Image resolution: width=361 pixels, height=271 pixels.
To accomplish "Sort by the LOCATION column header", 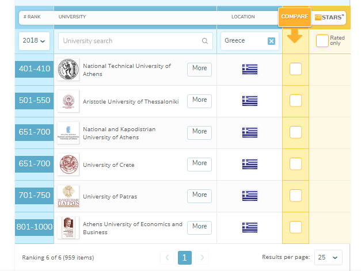I will pos(243,17).
